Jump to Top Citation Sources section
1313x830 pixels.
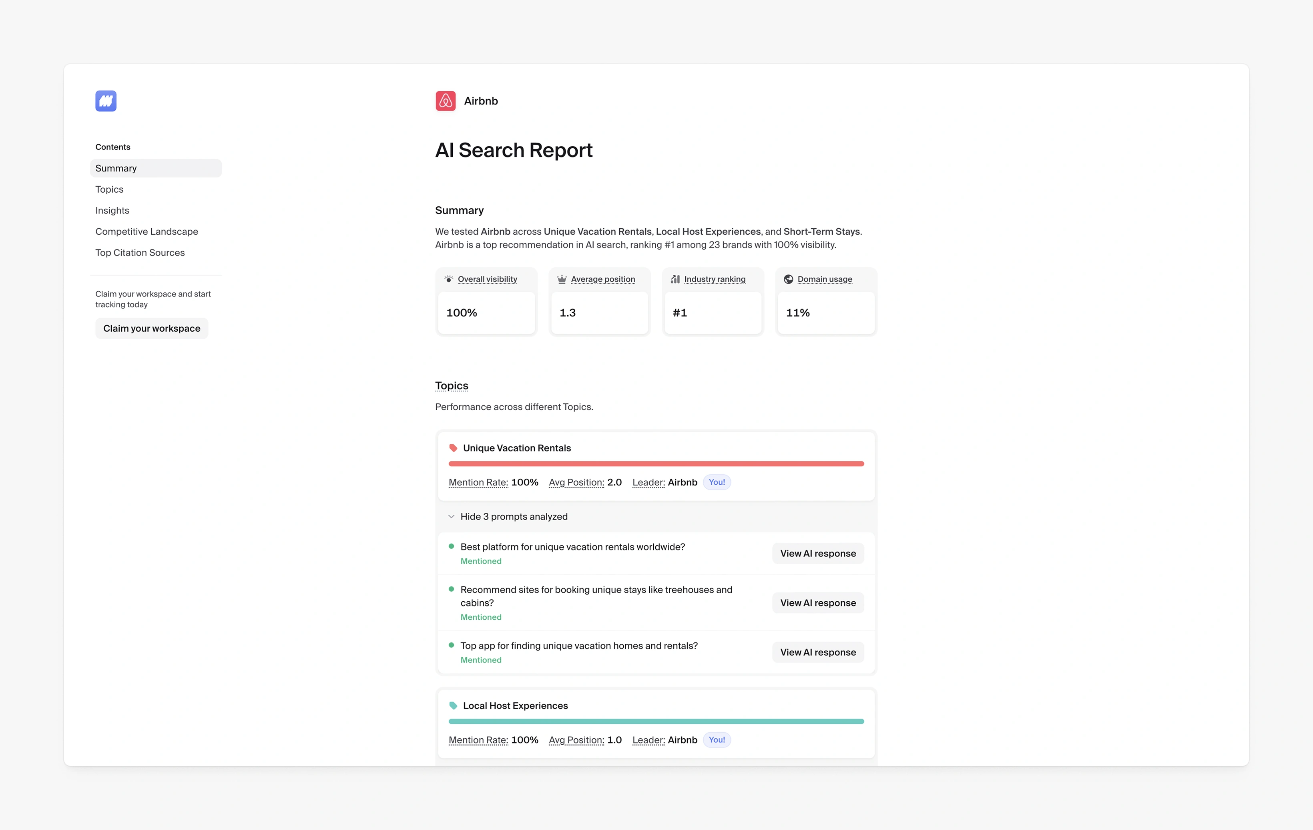tap(140, 253)
